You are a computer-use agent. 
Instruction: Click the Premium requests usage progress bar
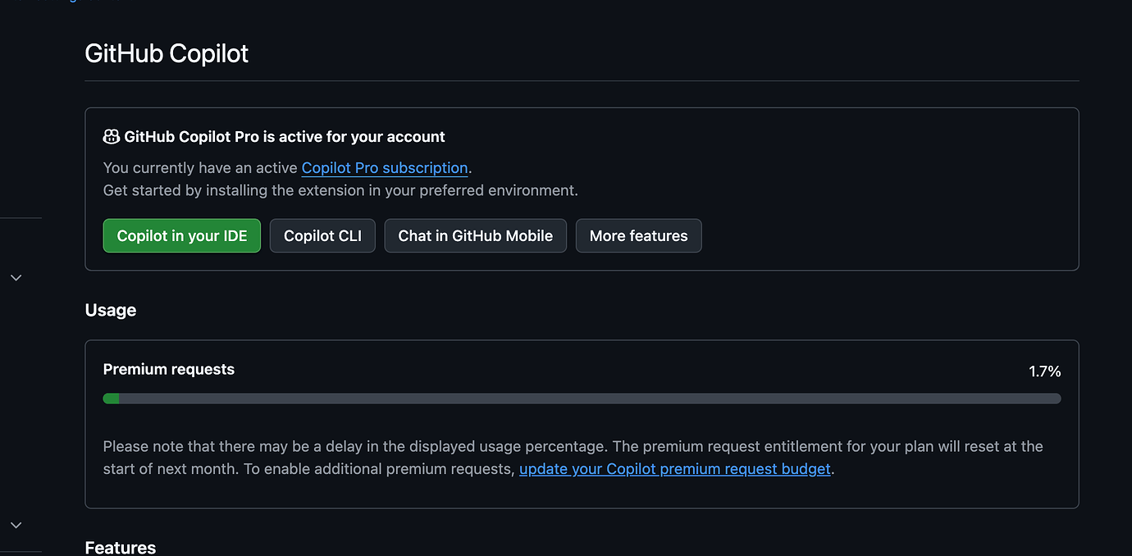pos(582,399)
